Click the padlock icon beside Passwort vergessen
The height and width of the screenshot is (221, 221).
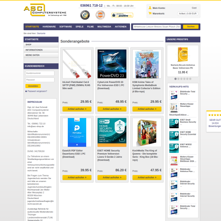tap(26, 91)
